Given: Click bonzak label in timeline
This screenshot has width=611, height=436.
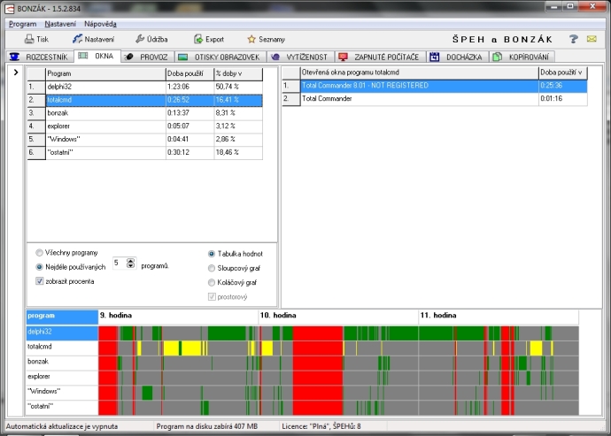Looking at the screenshot, I should click(62, 362).
